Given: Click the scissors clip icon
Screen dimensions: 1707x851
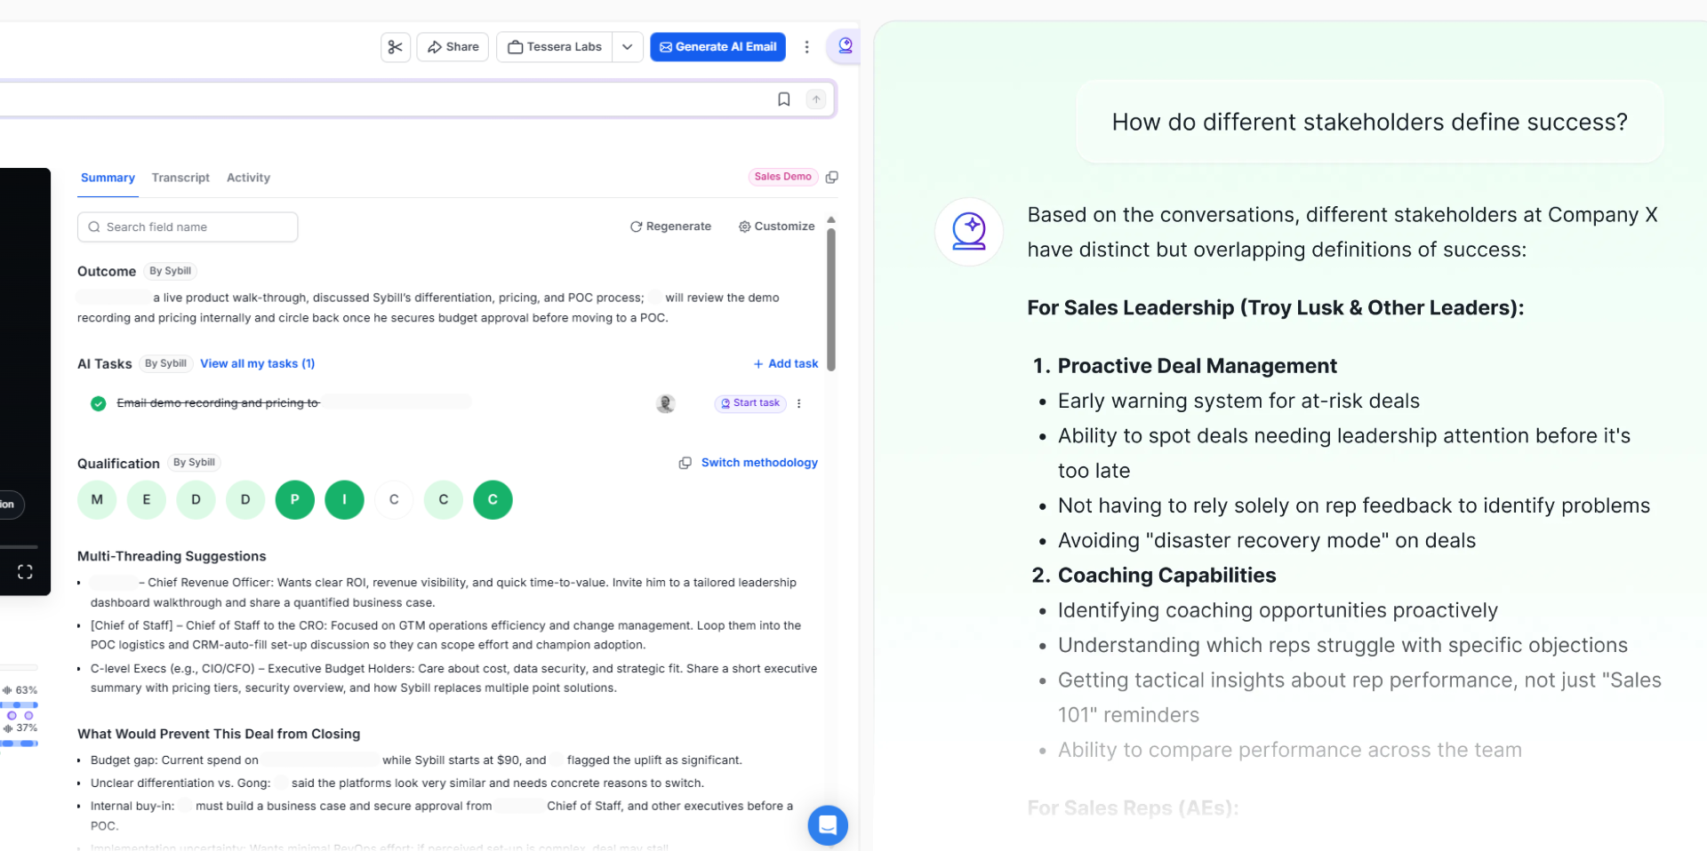Looking at the screenshot, I should 396,47.
